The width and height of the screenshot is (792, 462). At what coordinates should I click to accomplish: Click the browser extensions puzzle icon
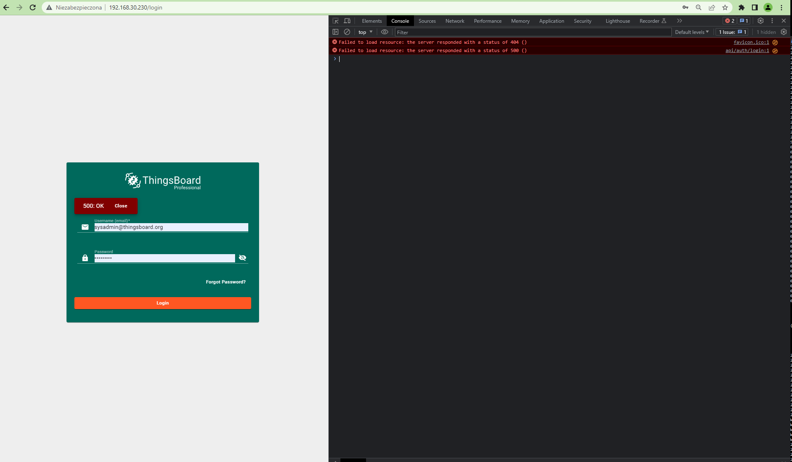[x=742, y=7]
